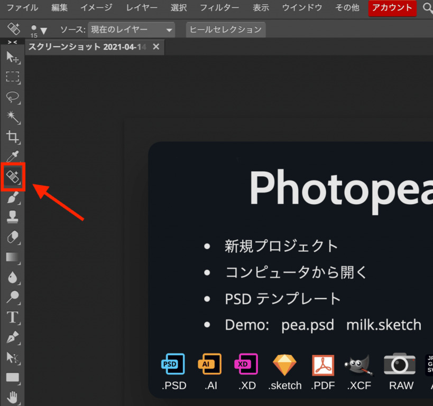
Task: Open the フィルター menu
Action: (219, 8)
